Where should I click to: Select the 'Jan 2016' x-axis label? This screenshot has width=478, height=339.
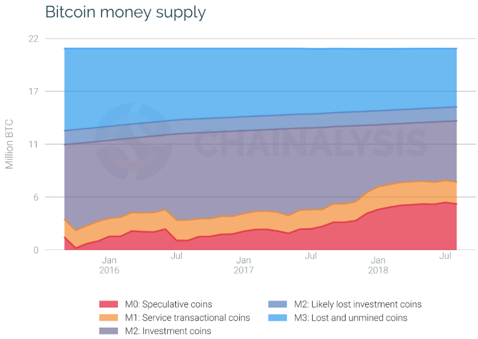point(109,264)
